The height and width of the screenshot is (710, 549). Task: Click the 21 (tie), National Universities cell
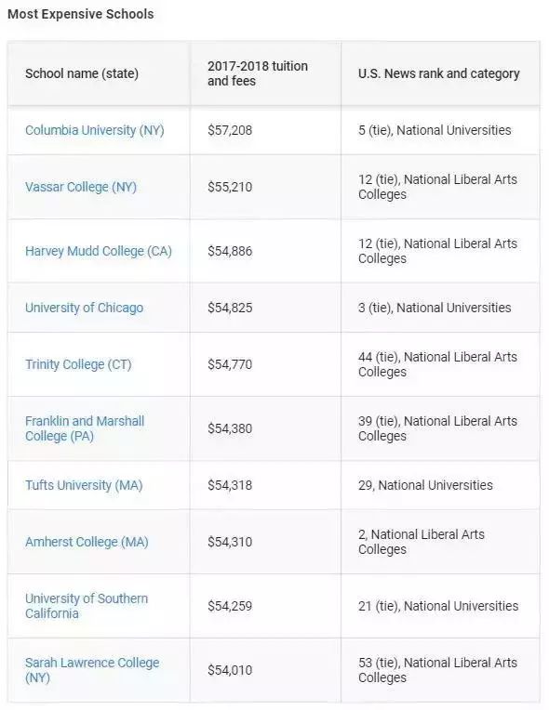coord(438,606)
